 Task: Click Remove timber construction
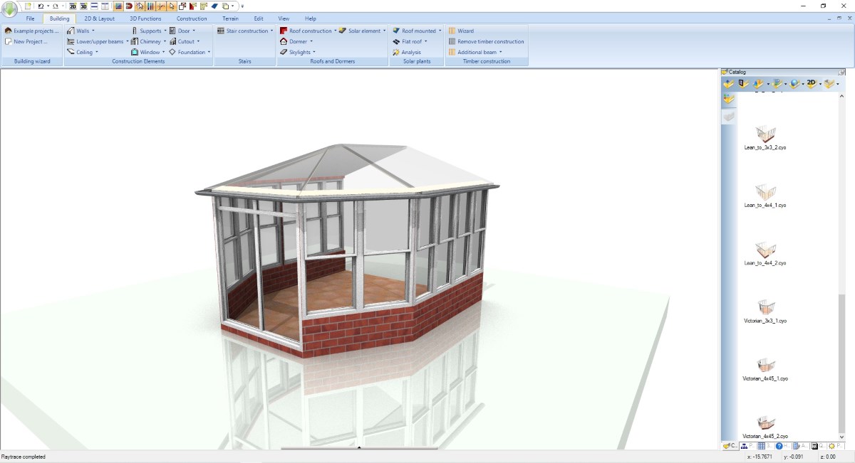486,41
